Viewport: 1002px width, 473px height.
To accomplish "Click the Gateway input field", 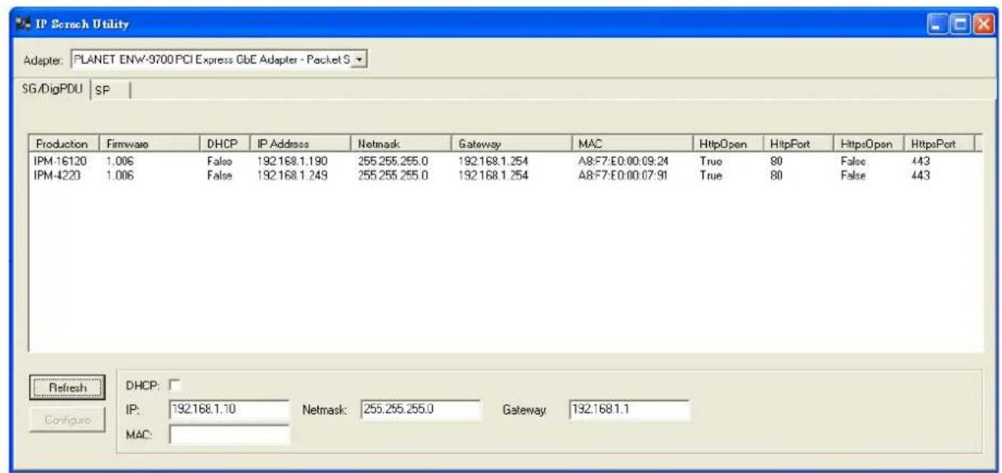I will (629, 410).
